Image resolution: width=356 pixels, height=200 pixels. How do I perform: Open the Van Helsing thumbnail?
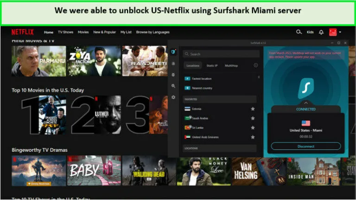click(x=259, y=171)
